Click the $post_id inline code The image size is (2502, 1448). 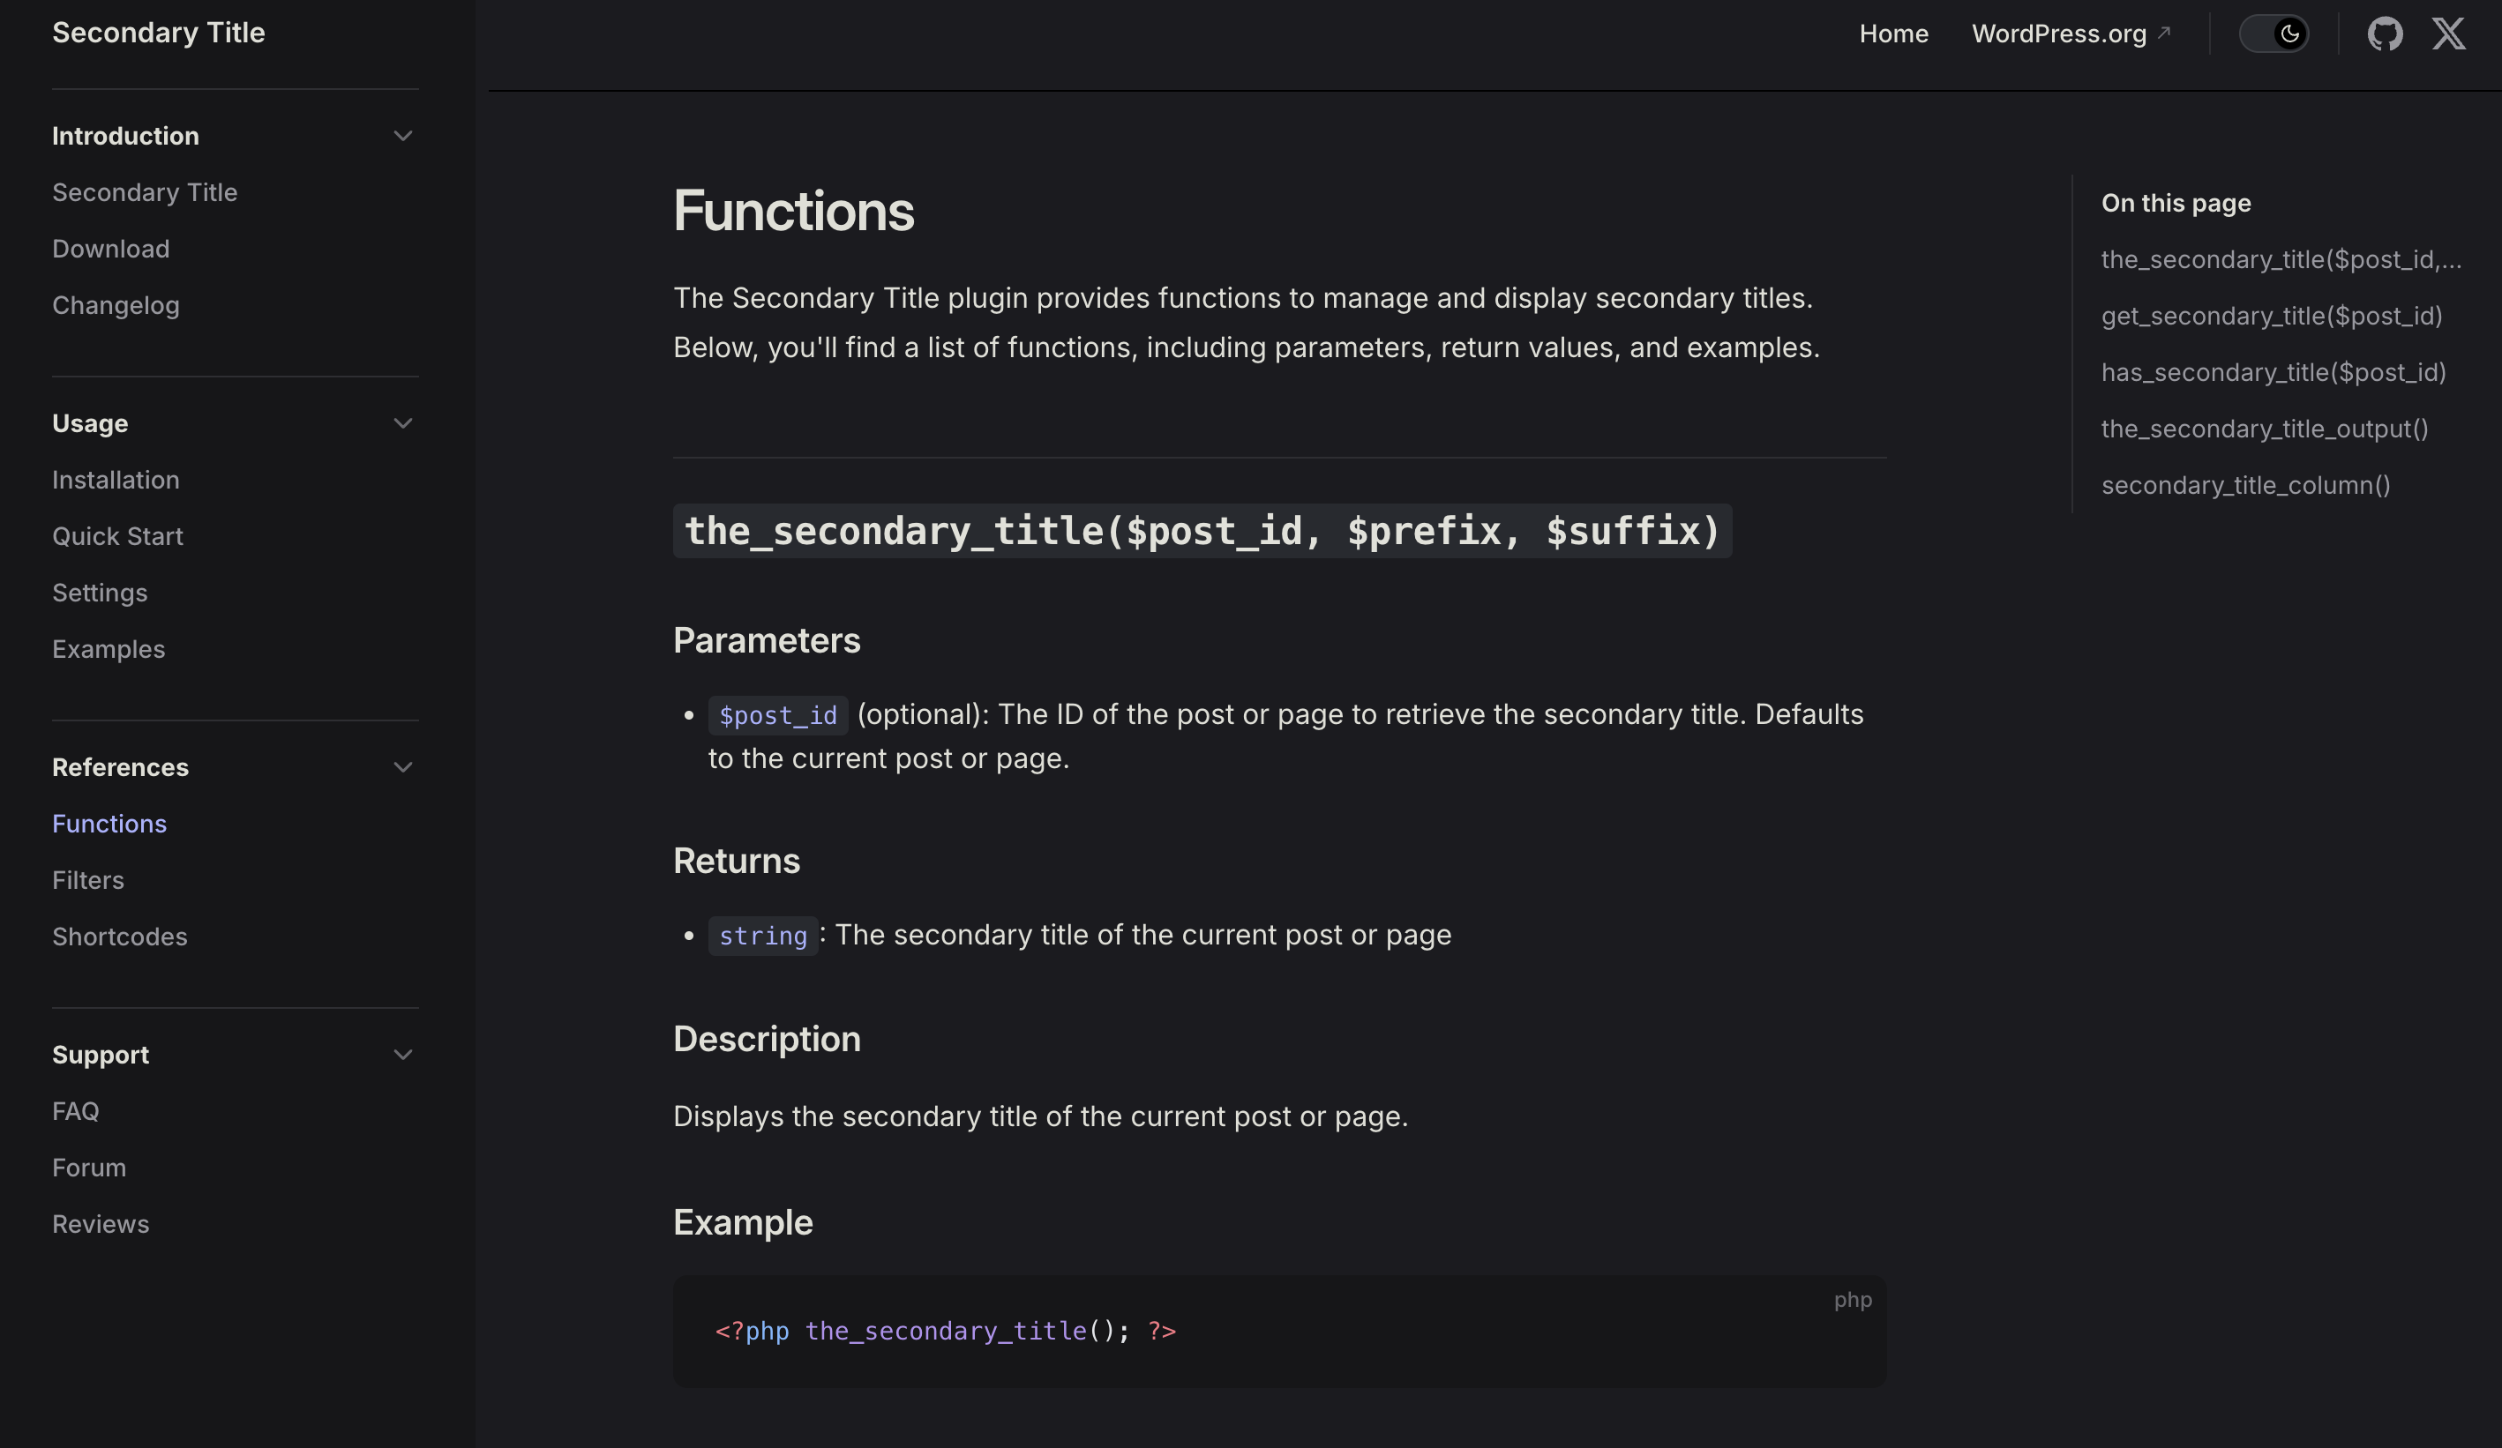[x=777, y=715]
